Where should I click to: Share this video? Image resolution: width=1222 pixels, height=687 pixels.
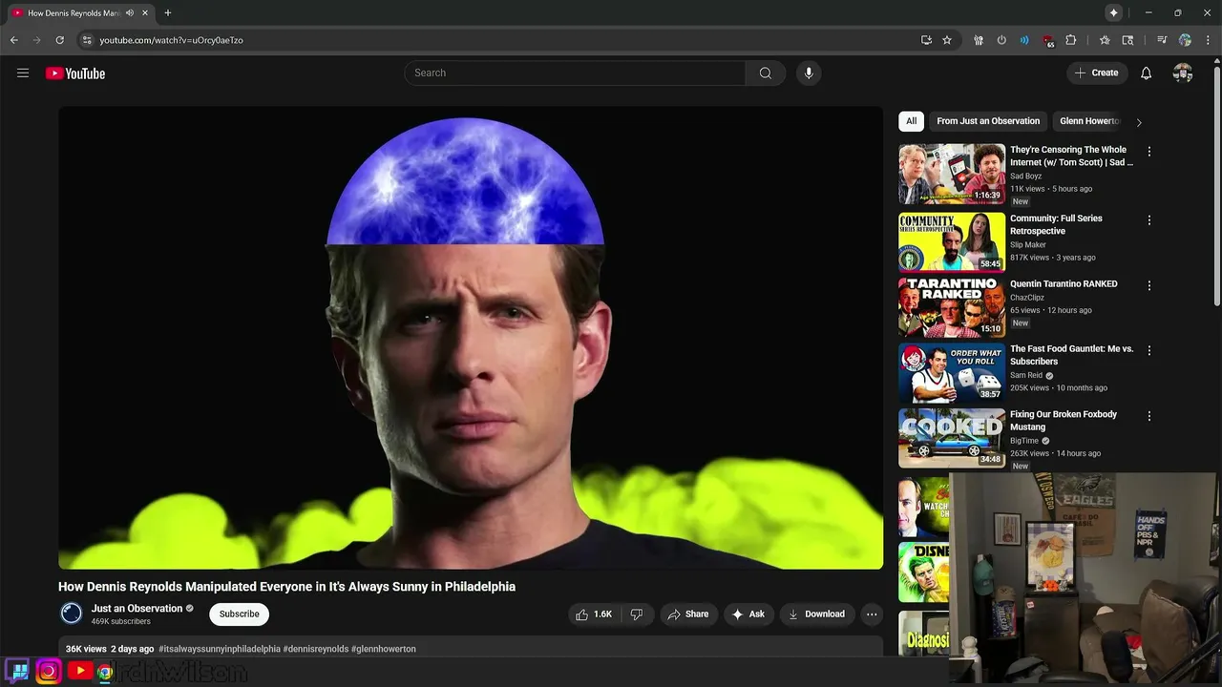click(x=687, y=614)
